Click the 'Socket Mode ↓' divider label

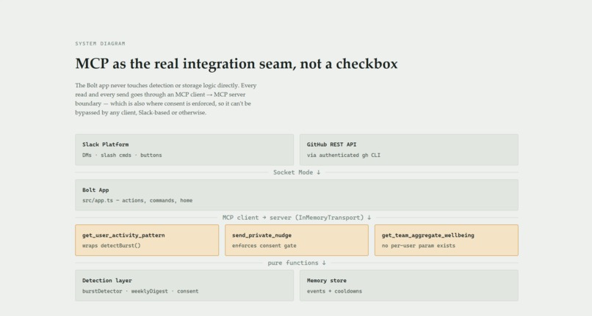point(297,172)
